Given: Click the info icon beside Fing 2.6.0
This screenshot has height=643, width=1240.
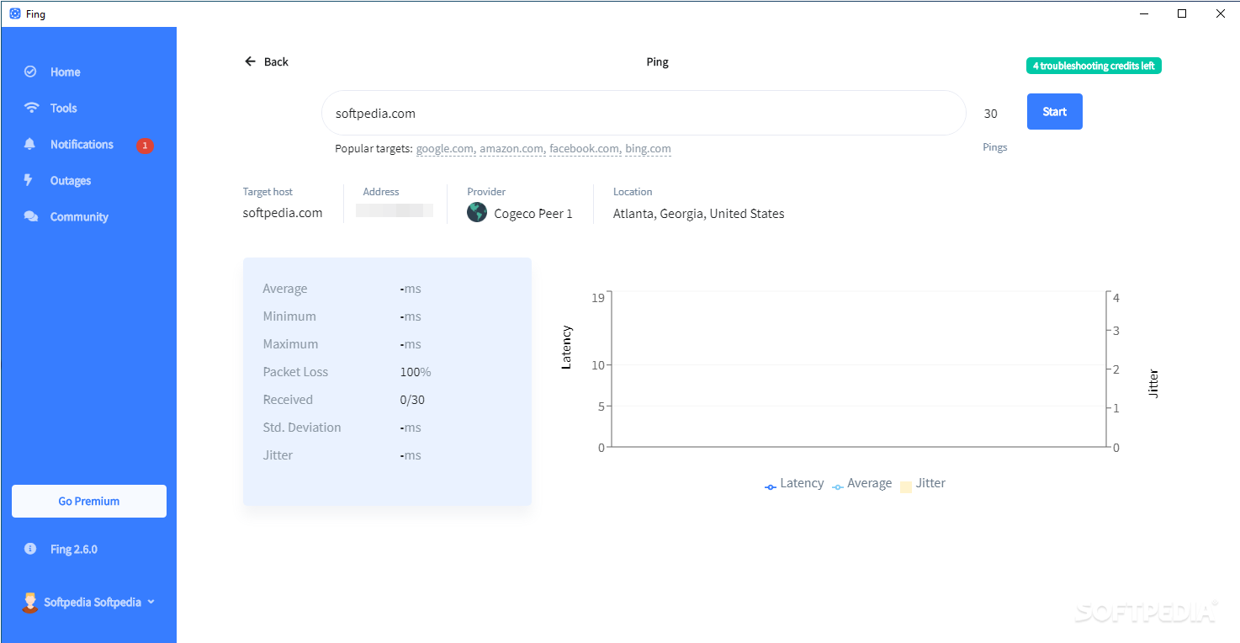Looking at the screenshot, I should pos(30,549).
